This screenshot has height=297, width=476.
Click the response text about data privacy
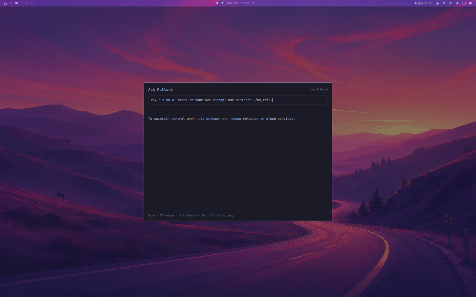click(x=221, y=119)
